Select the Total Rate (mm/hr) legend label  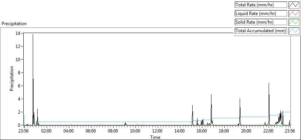tap(261, 5)
